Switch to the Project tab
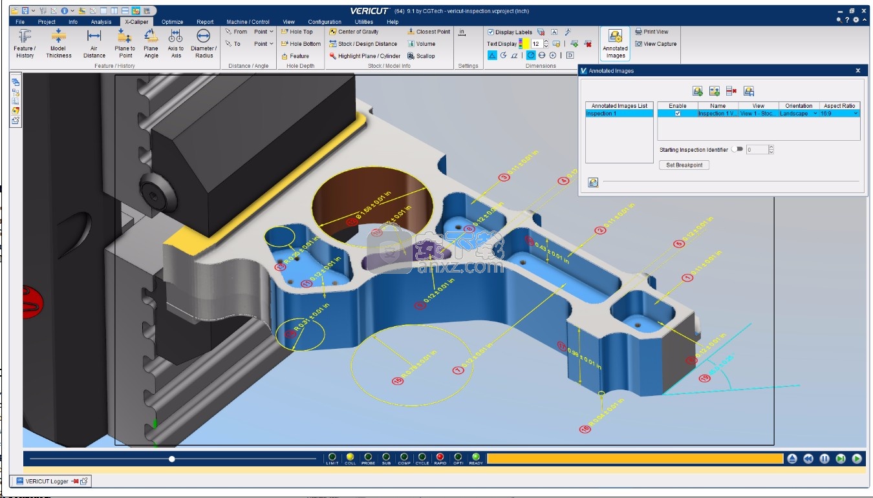The height and width of the screenshot is (498, 873). (x=47, y=22)
